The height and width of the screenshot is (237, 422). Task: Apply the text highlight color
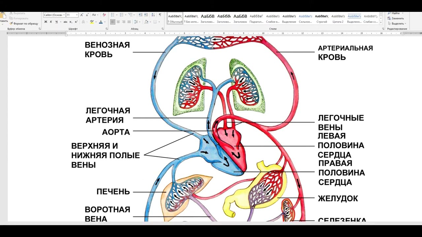pyautogui.click(x=92, y=22)
